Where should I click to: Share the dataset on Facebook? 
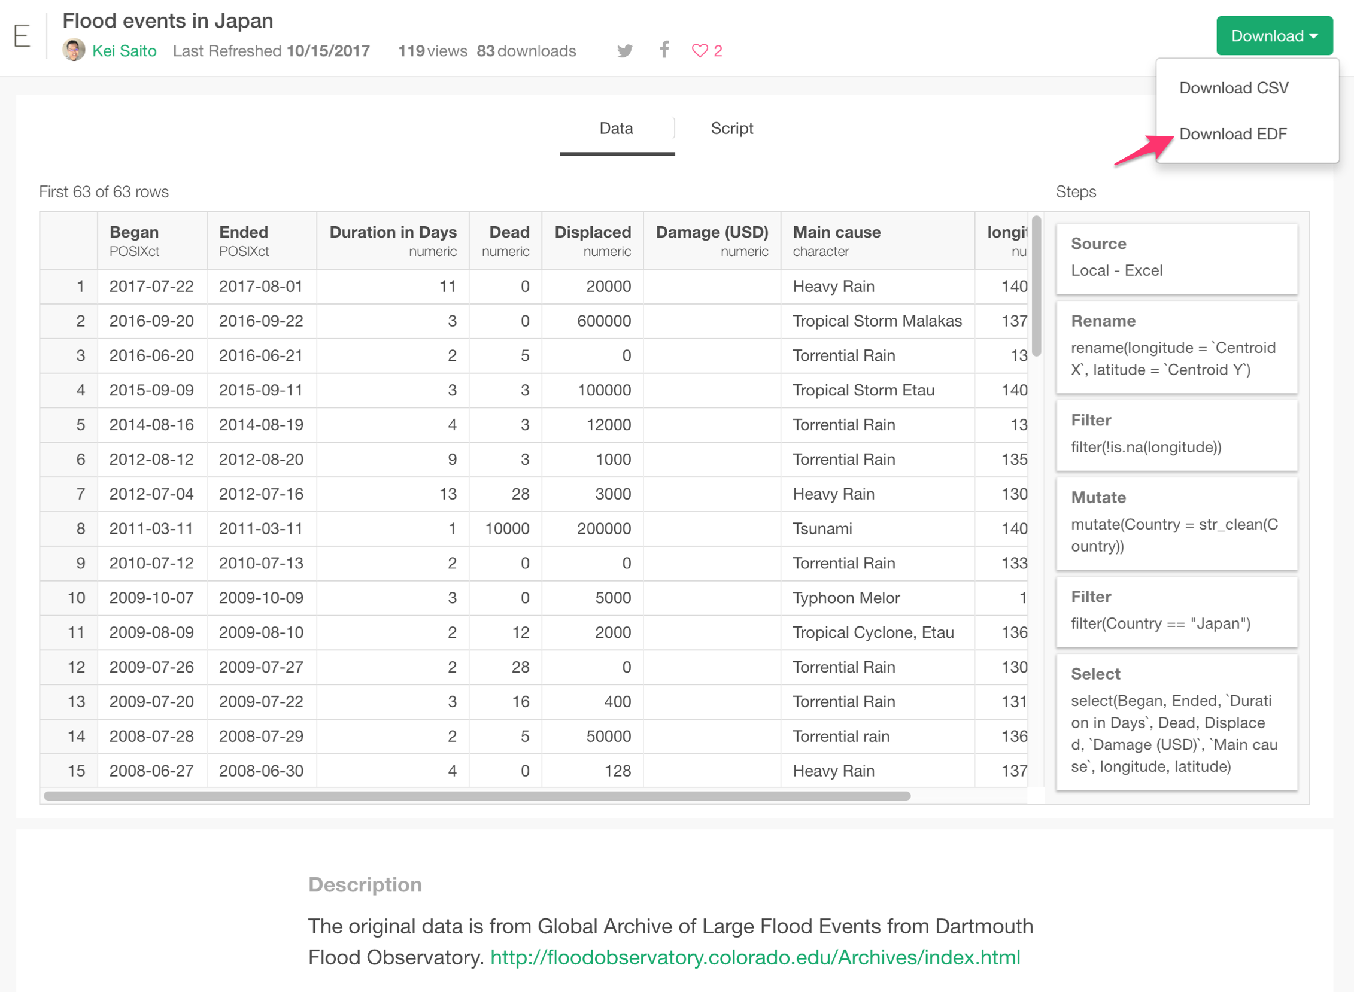click(x=664, y=50)
